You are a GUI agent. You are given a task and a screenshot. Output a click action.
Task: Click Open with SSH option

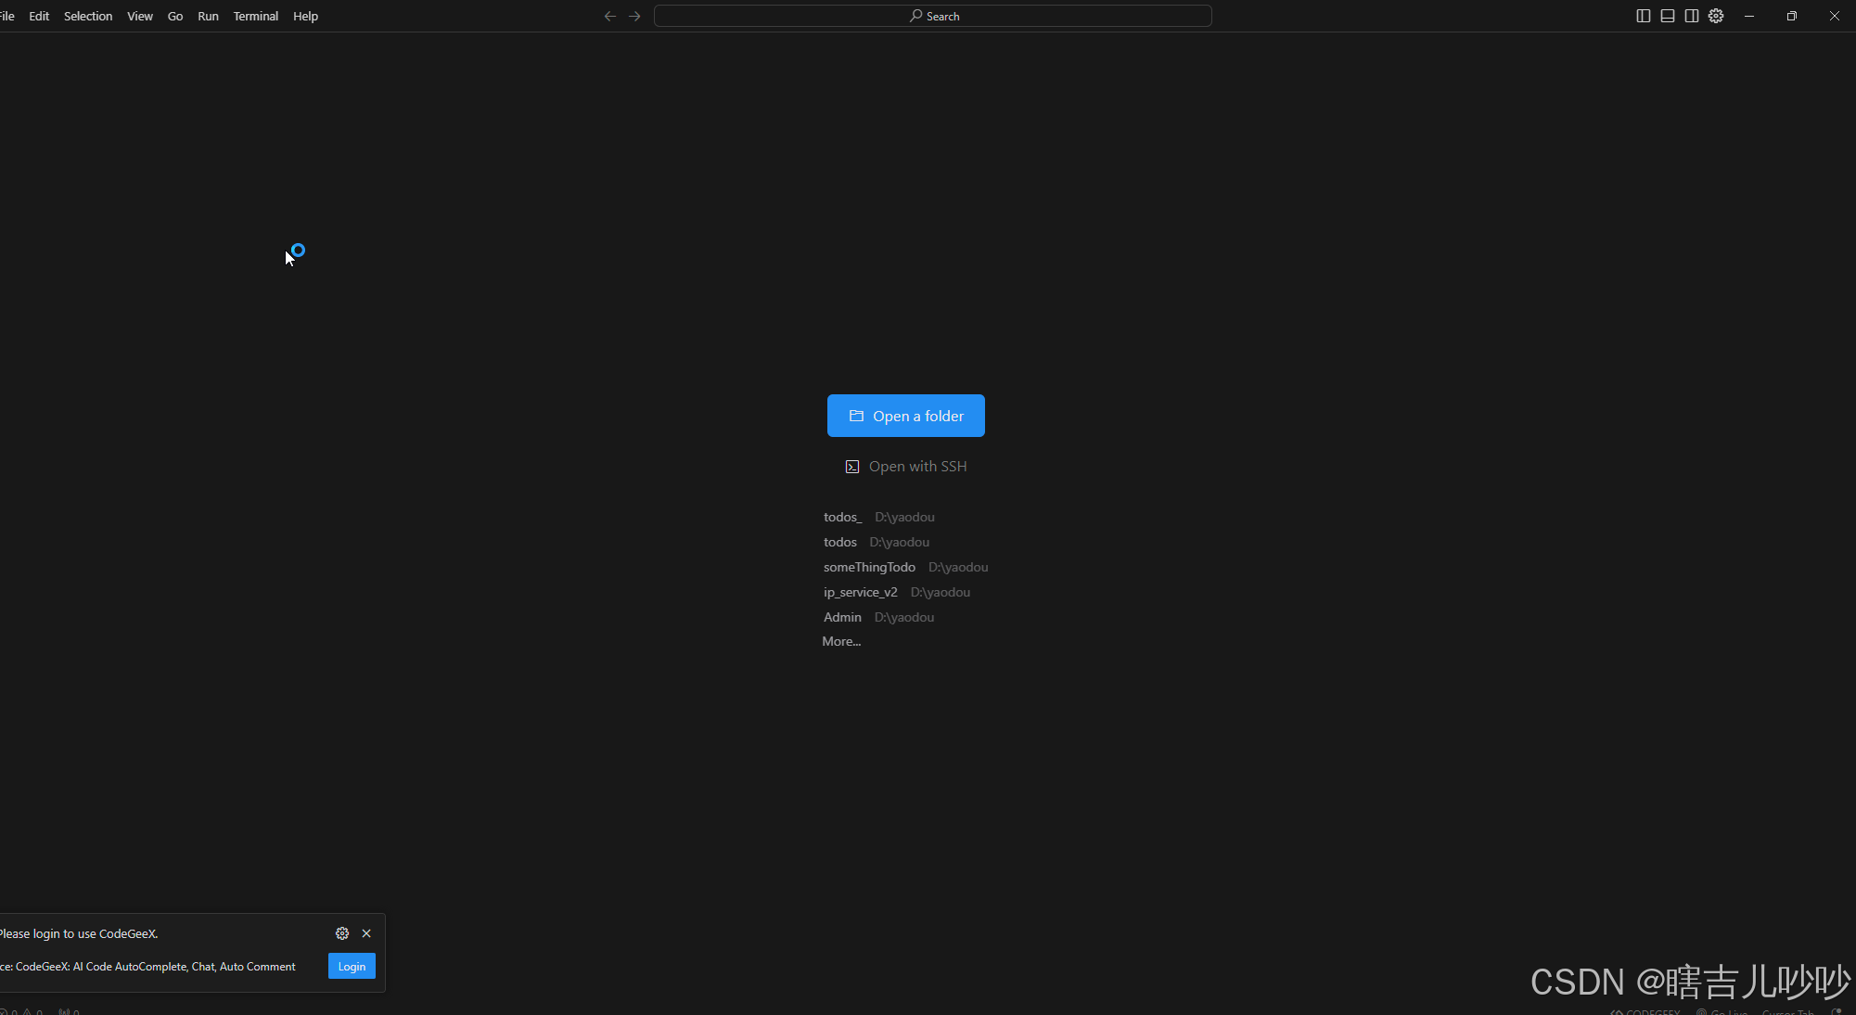905,467
